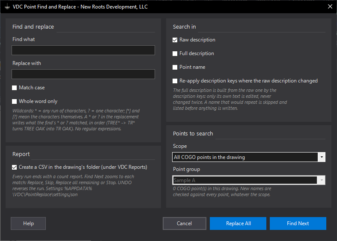Click the Find what text field
Screen dimensions: 337x241
coord(83,50)
